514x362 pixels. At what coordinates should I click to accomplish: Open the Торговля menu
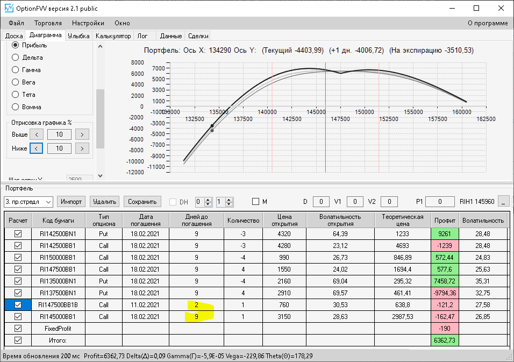coord(48,23)
